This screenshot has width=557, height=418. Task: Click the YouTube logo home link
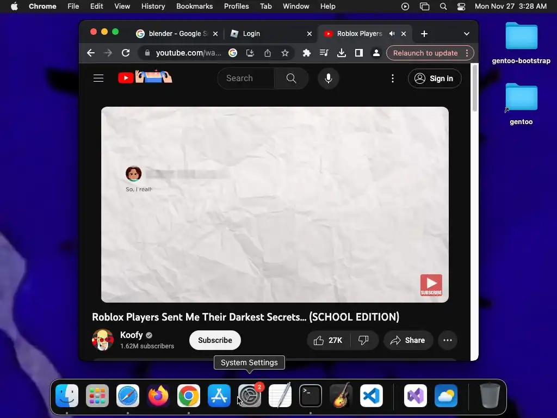tap(145, 77)
